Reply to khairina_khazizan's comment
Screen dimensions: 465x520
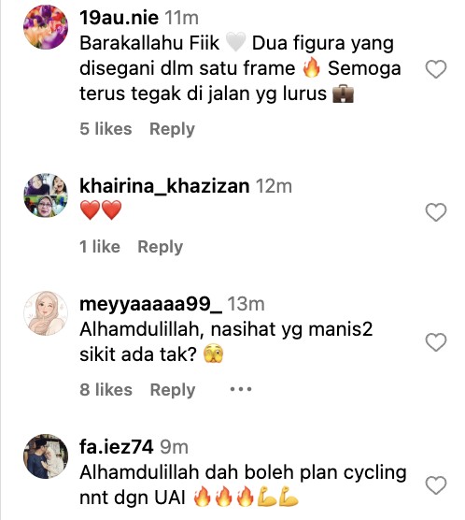point(161,247)
